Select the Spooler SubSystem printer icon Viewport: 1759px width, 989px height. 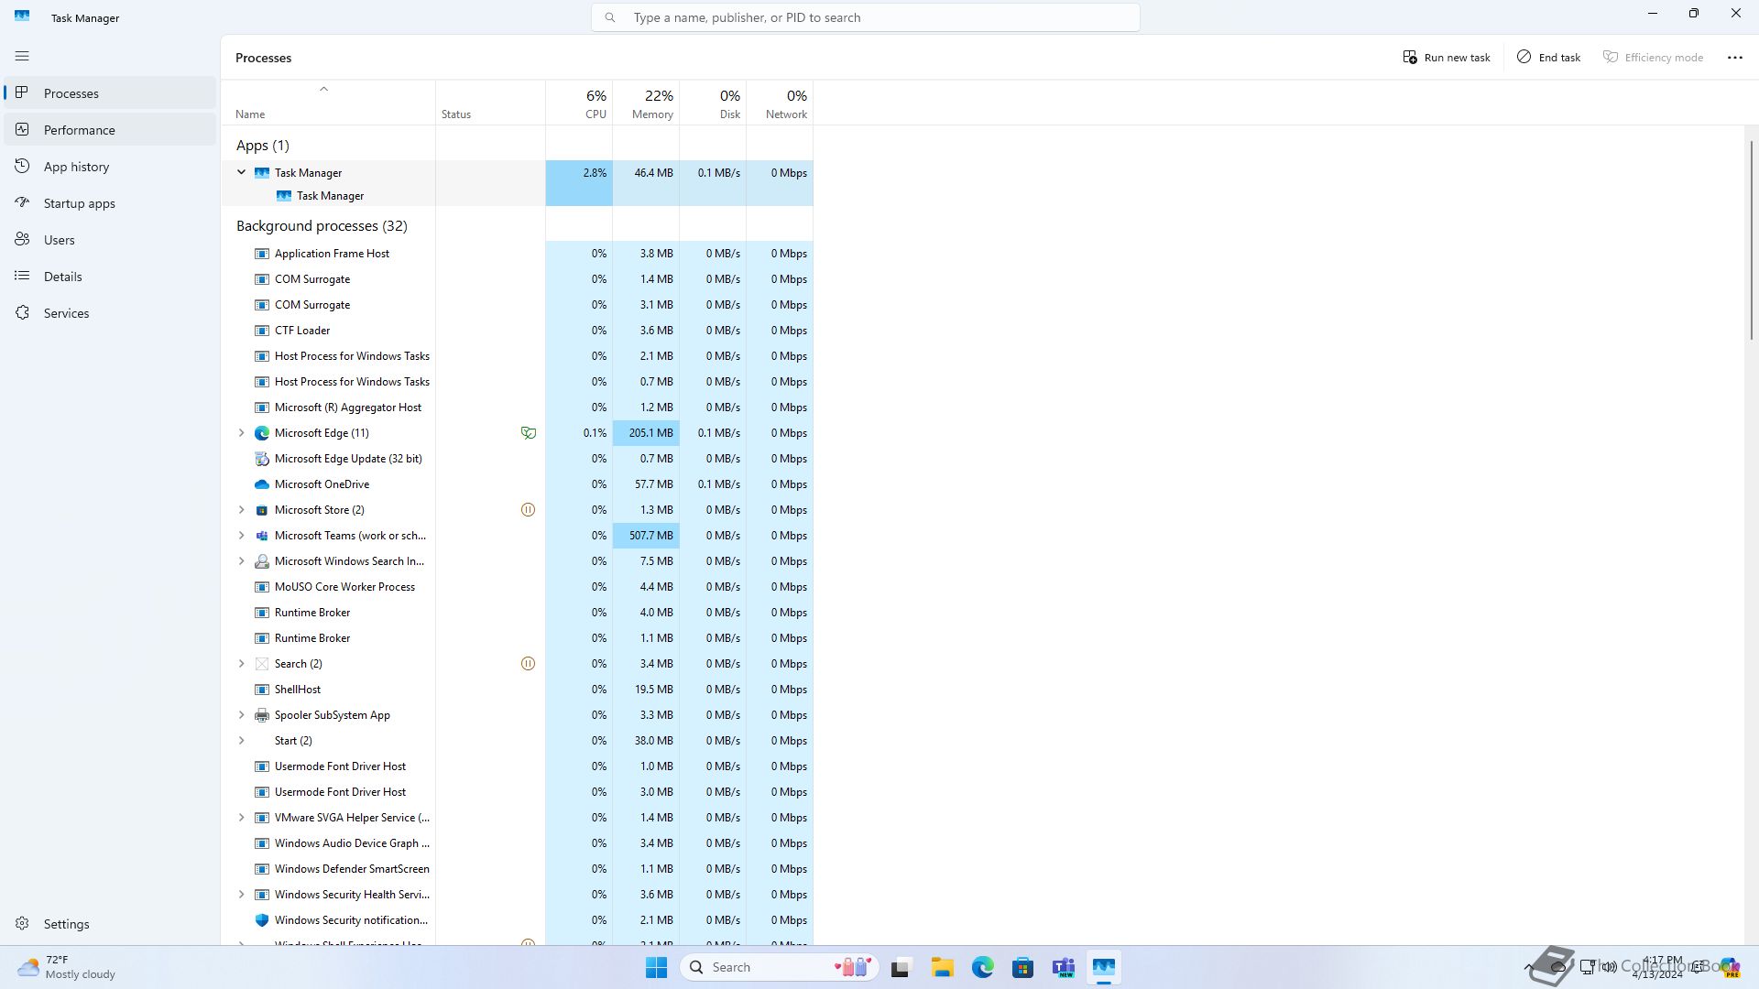tap(262, 715)
